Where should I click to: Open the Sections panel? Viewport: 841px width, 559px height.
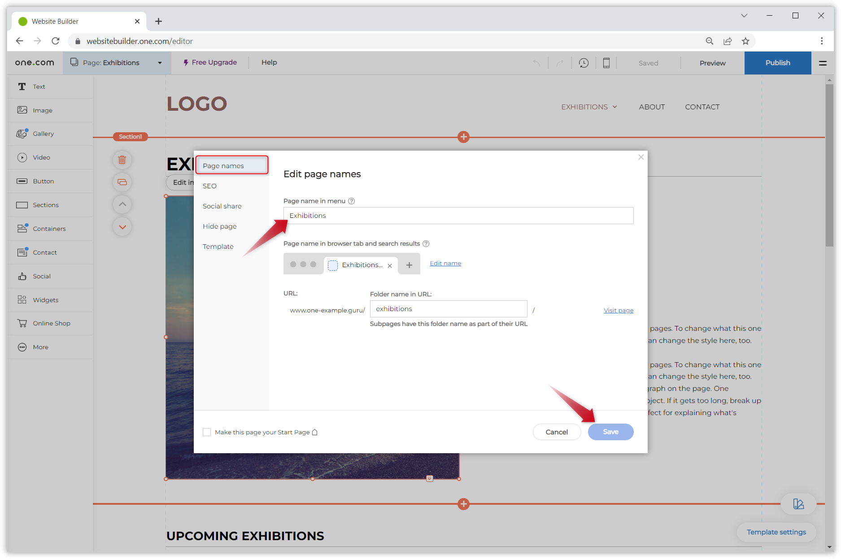pyautogui.click(x=50, y=205)
